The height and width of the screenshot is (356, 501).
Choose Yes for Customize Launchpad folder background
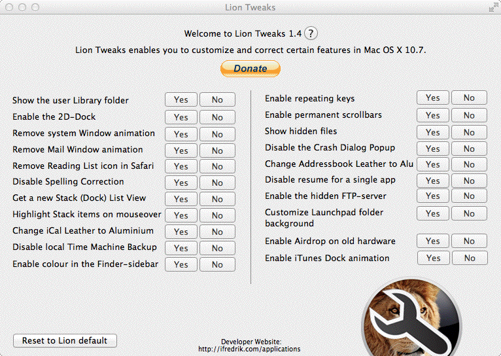pyautogui.click(x=432, y=213)
